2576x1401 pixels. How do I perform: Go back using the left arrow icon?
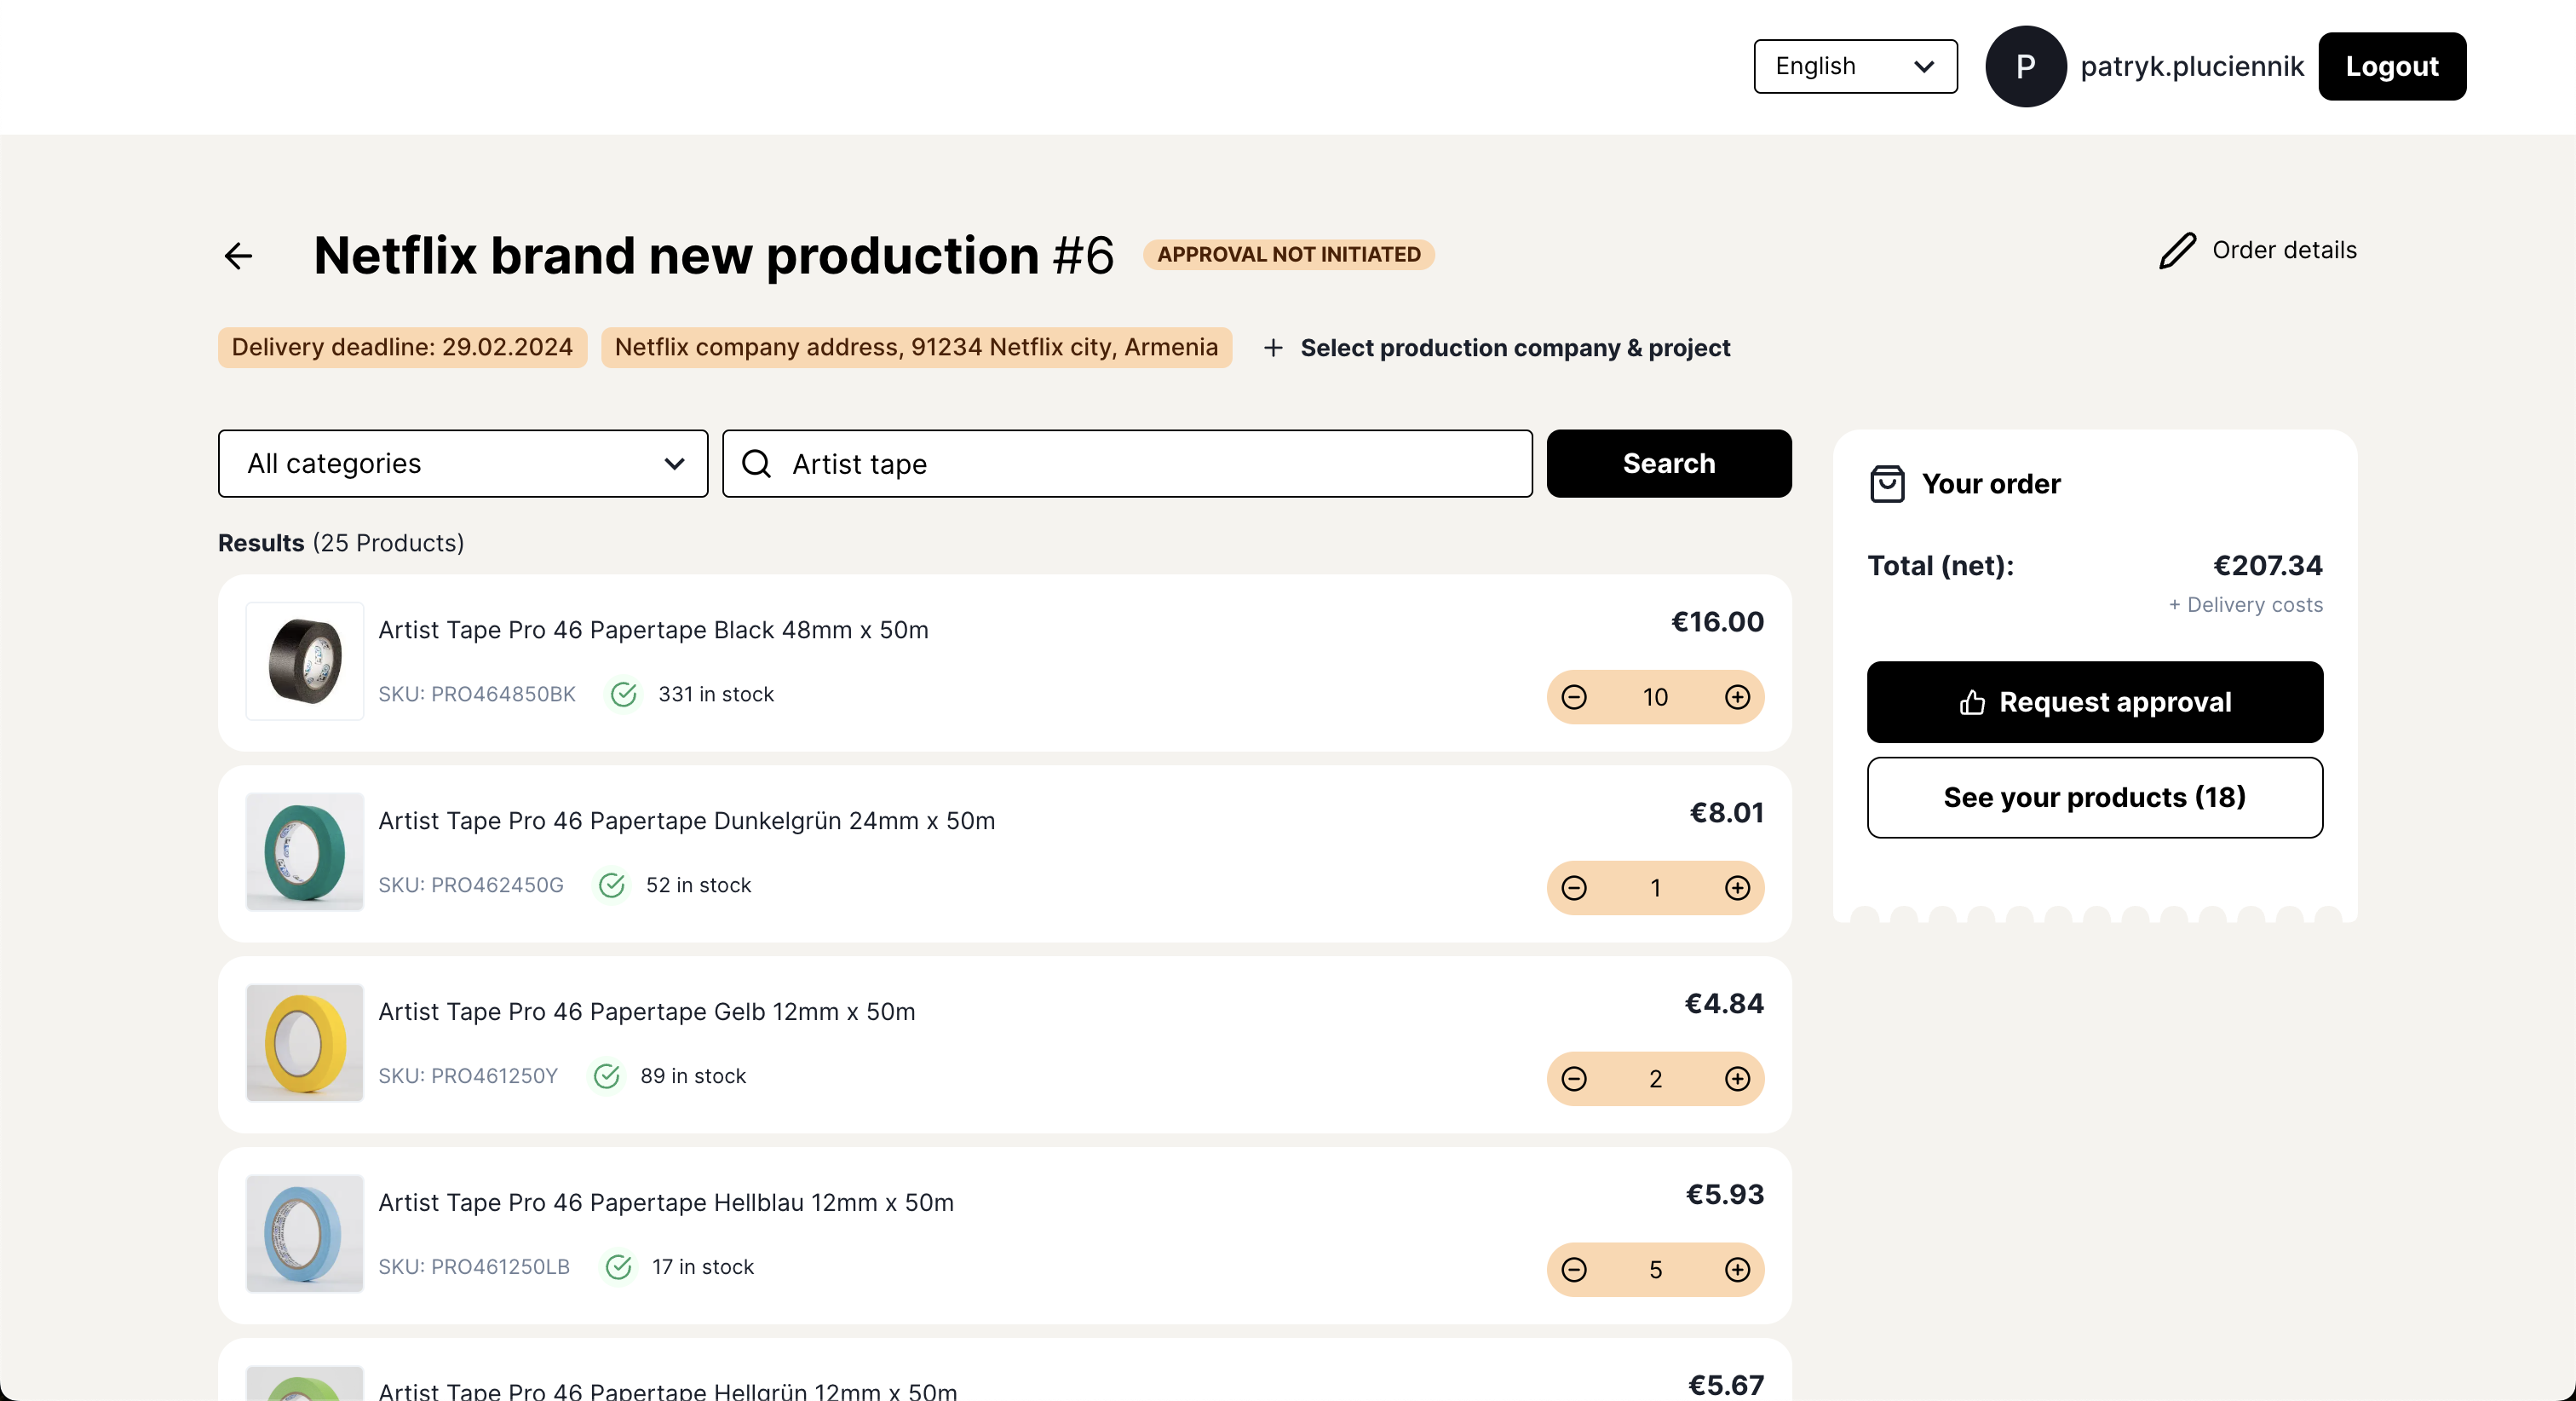(x=238, y=257)
